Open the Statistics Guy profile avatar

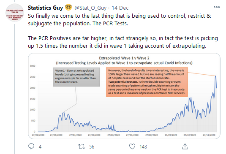[15, 13]
